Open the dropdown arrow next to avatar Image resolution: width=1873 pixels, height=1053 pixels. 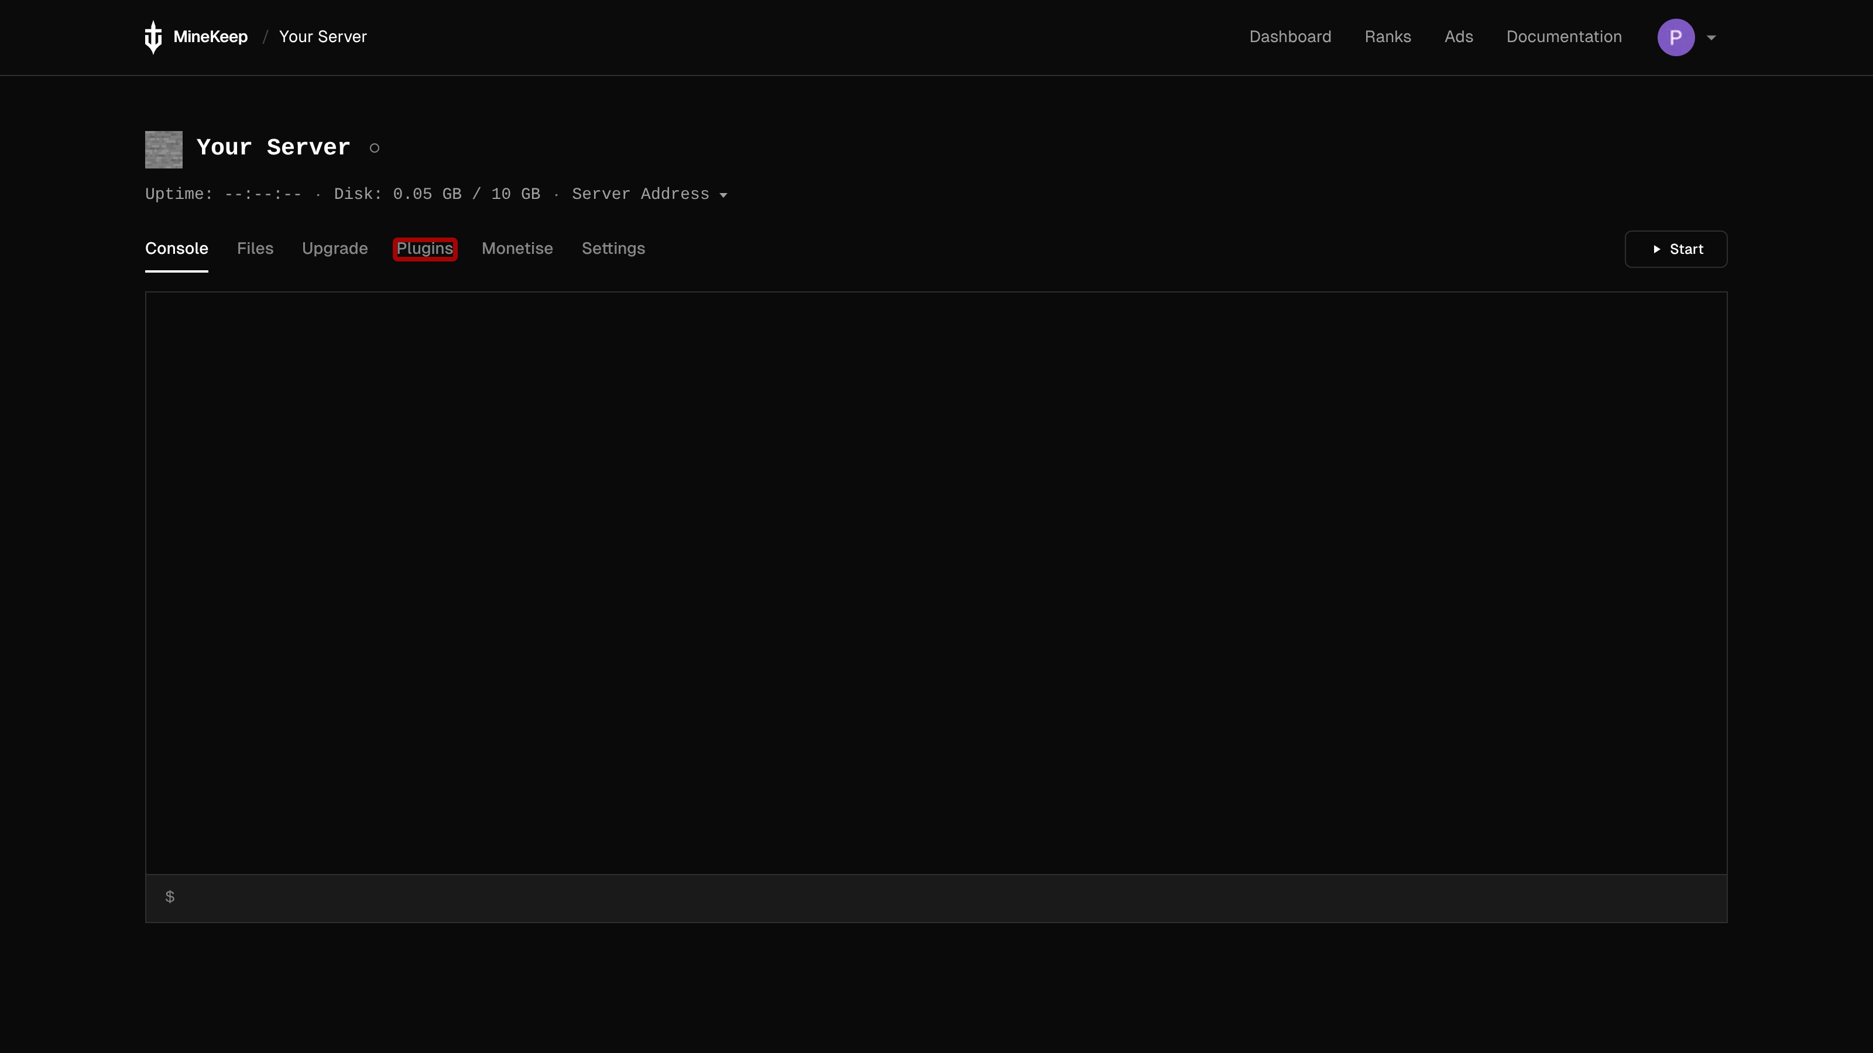pos(1711,37)
